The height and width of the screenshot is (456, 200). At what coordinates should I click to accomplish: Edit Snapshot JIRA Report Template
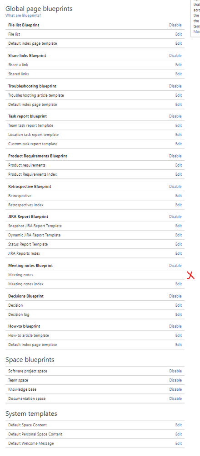click(x=179, y=225)
